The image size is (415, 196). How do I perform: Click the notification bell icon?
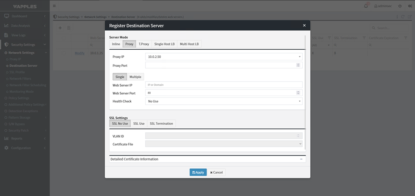pos(366,6)
